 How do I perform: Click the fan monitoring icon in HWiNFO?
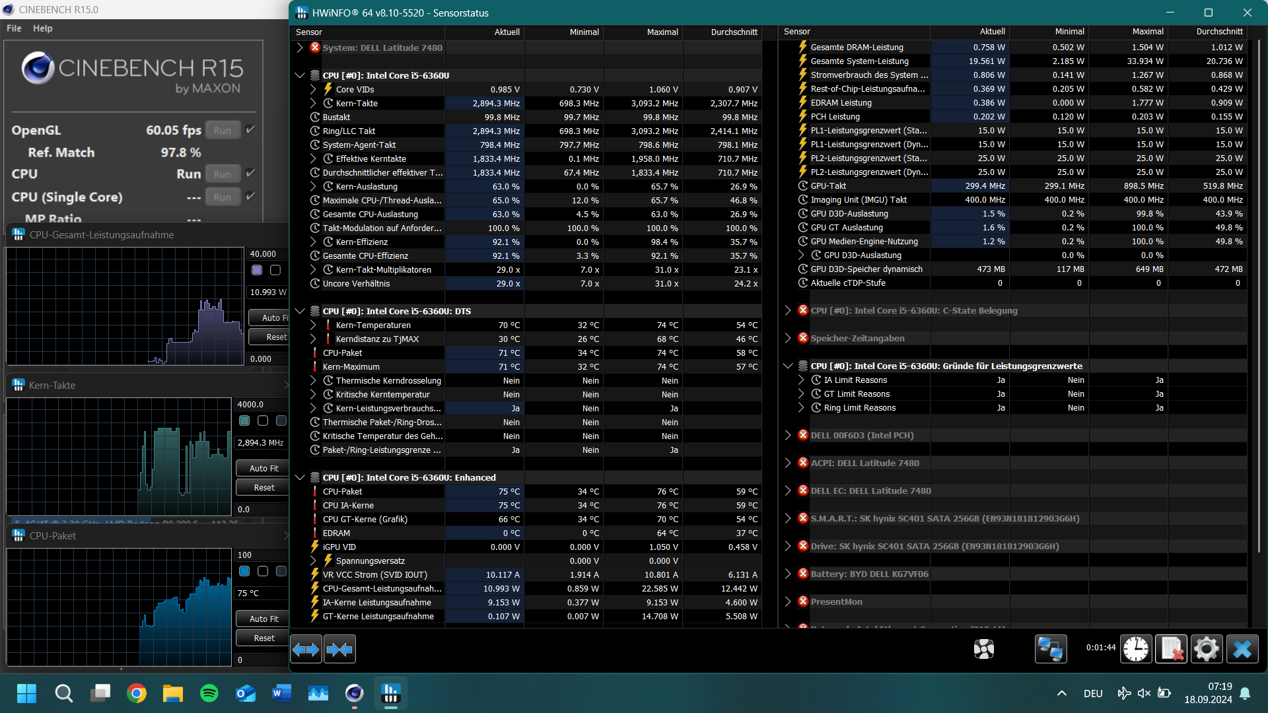(983, 649)
